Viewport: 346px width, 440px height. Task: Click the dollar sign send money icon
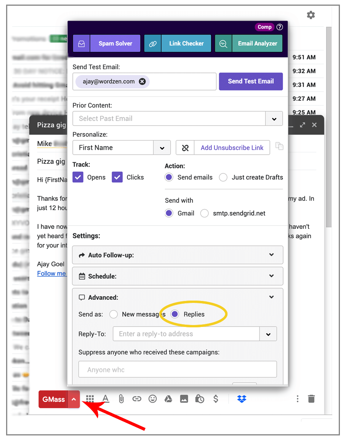tap(216, 399)
